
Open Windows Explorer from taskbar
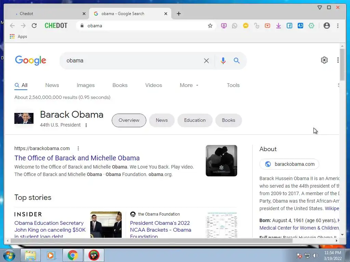(30, 255)
